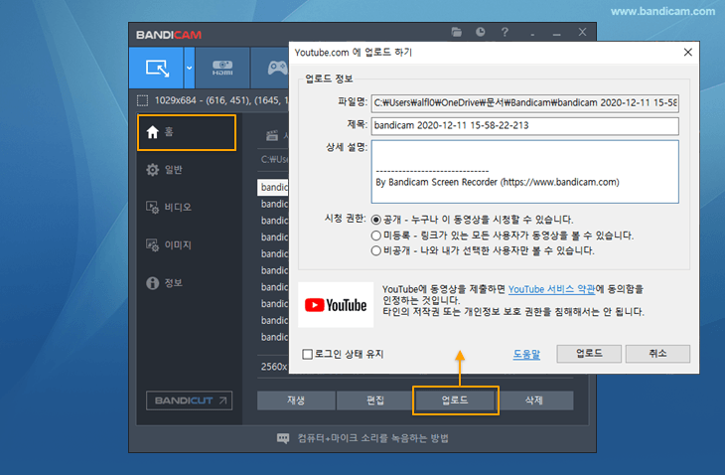Click 취소 button in upload dialog
725x475 pixels.
(x=657, y=354)
